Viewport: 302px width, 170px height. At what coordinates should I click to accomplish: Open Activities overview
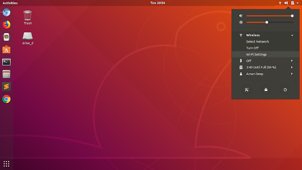click(x=10, y=3)
